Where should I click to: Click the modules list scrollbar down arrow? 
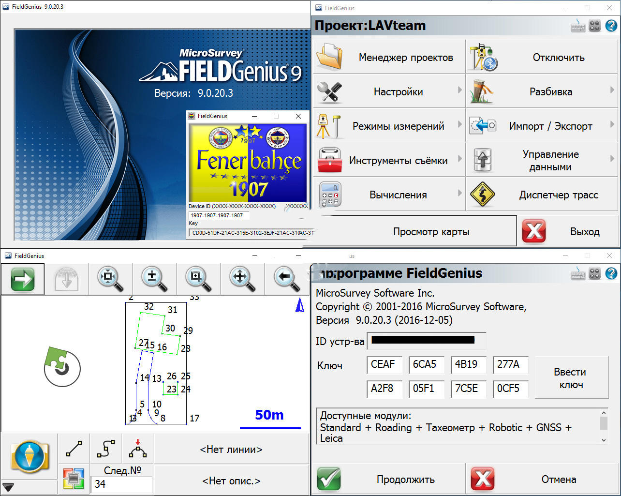click(604, 440)
